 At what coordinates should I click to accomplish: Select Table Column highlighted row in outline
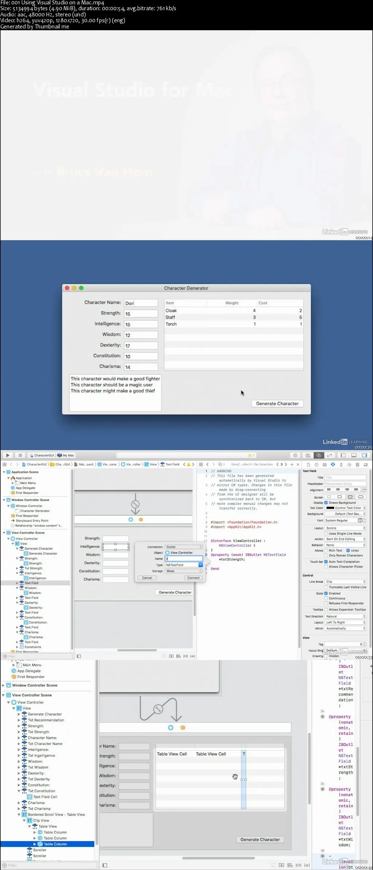(47, 844)
